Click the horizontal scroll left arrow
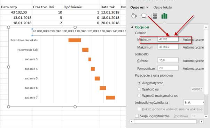Screen dimensions: 210x128 [132, 121]
